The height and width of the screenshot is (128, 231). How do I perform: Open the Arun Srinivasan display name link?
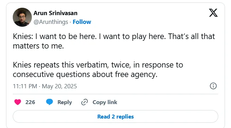tap(56, 13)
